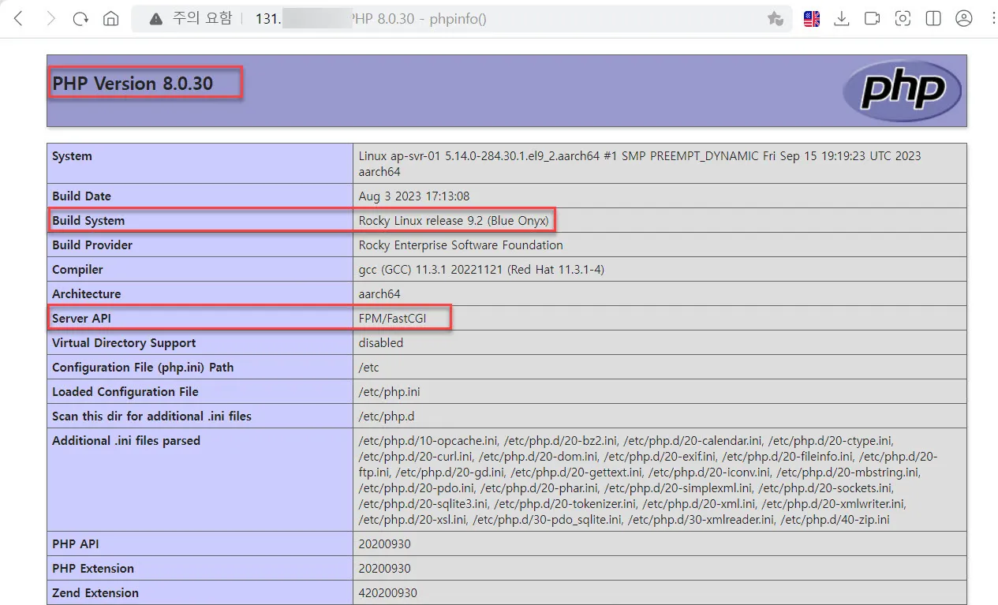The width and height of the screenshot is (998, 605).
Task: Toggle the bookmark star for this page
Action: point(776,17)
